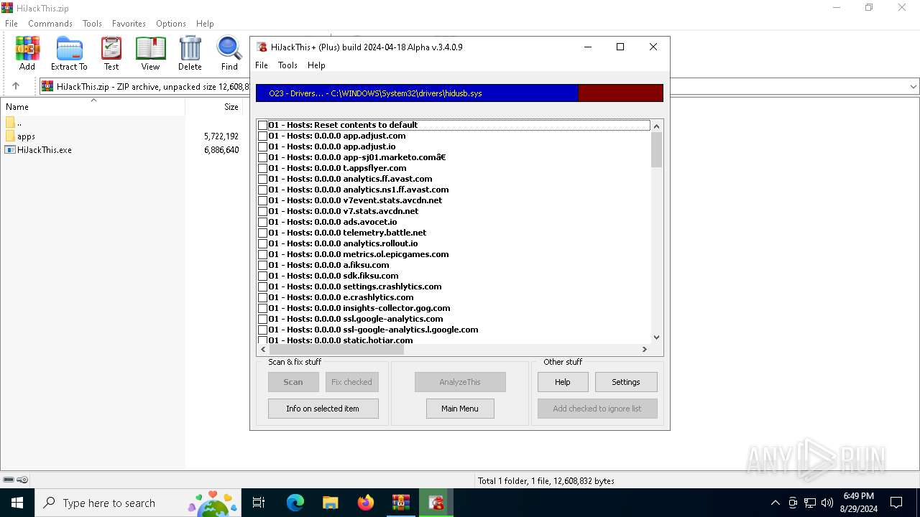Open WinRAR Commands menu

[x=50, y=24]
